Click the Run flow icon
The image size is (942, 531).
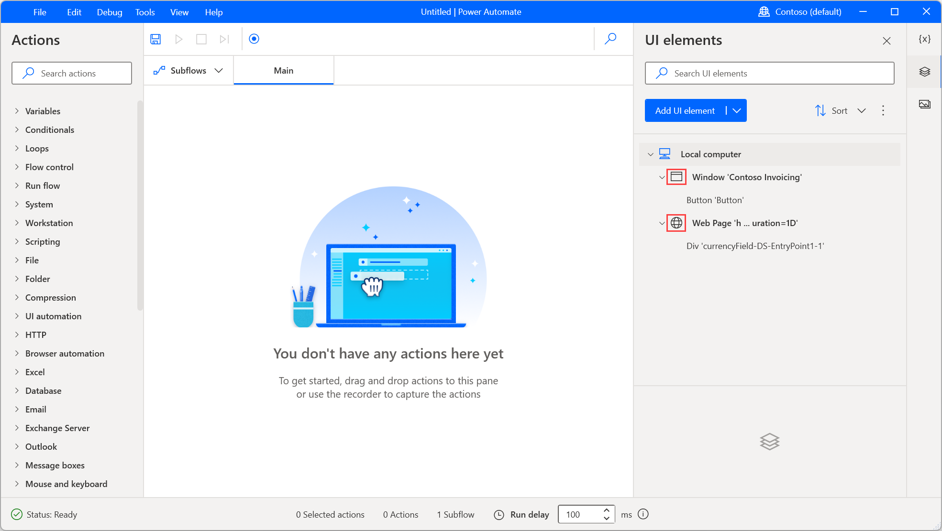coord(178,38)
